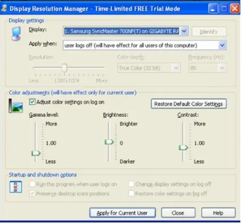
Task: Click the Close button at the bottom
Action: 178,213
